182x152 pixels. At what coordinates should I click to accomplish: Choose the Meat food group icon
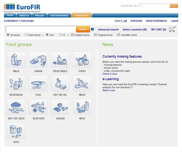(82, 83)
